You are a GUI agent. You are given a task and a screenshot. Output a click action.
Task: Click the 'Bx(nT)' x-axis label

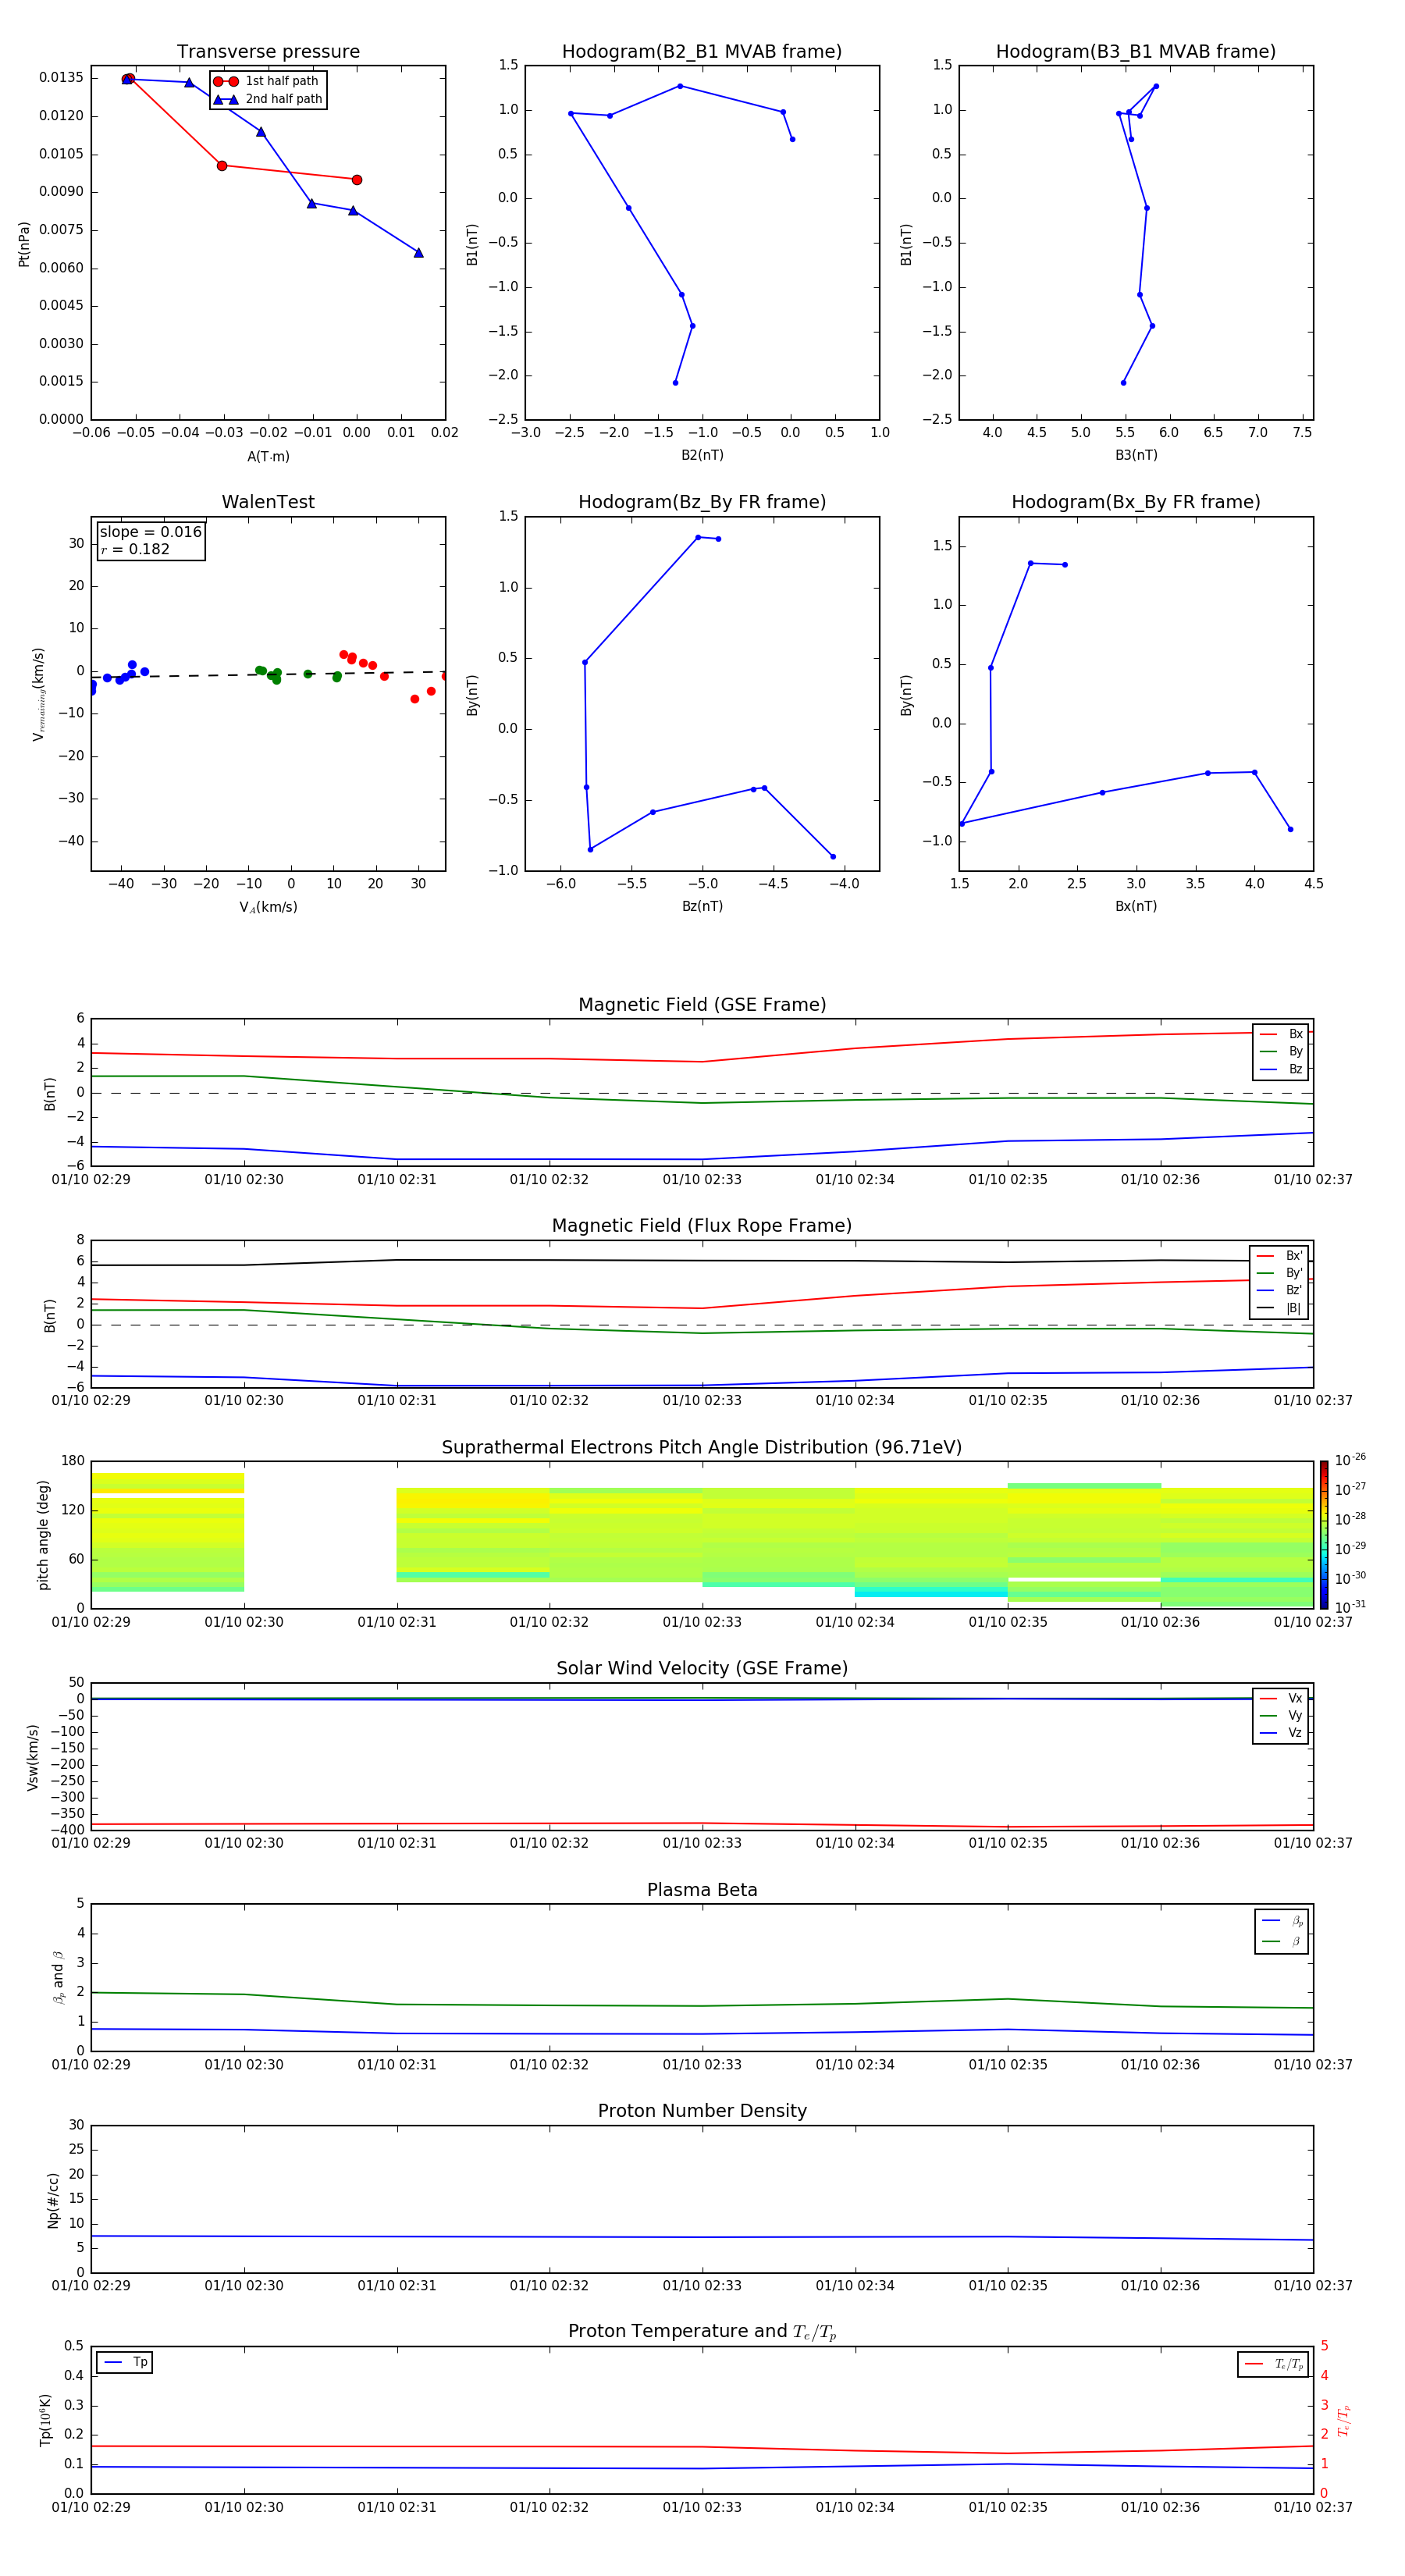(x=1136, y=906)
